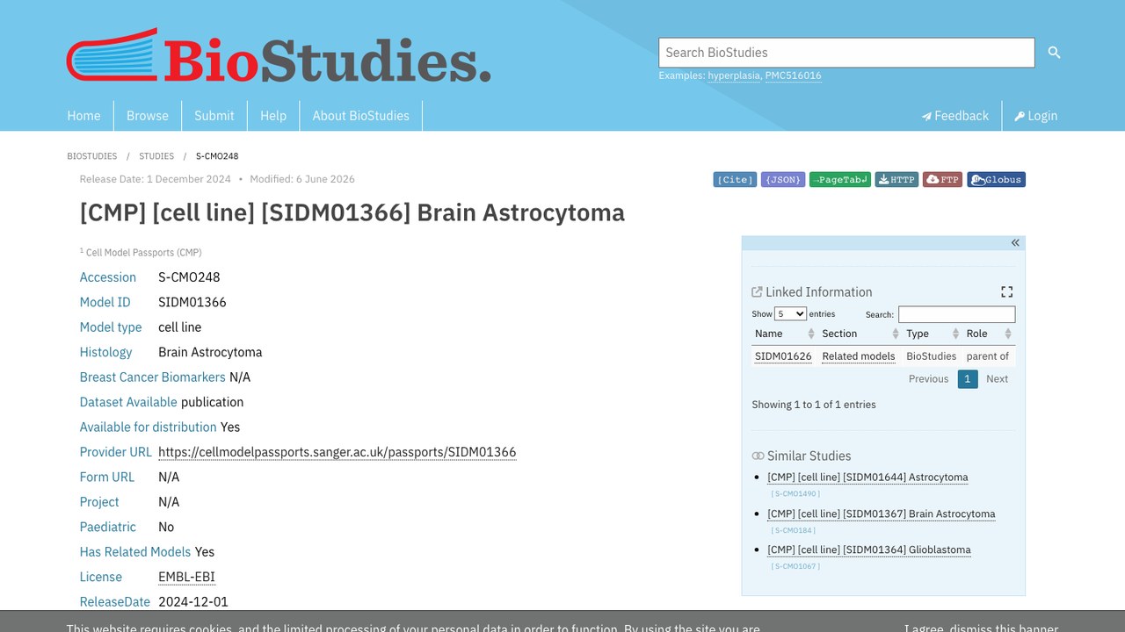Screen dimensions: 1125x632
Task: Go to the Home menu
Action: [83, 116]
